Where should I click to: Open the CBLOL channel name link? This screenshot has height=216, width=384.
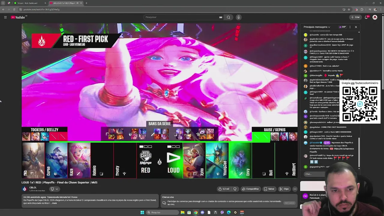[x=33, y=187]
